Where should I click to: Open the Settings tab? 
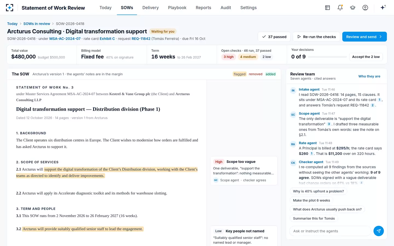(248, 8)
